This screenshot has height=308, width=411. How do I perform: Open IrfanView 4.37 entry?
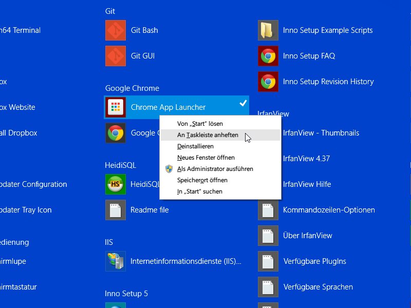pyautogui.click(x=306, y=159)
